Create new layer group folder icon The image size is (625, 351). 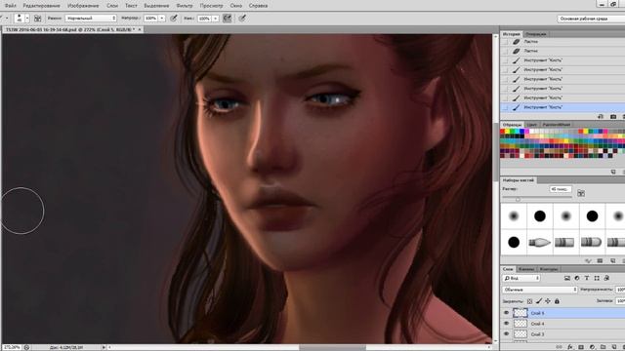[x=603, y=347]
